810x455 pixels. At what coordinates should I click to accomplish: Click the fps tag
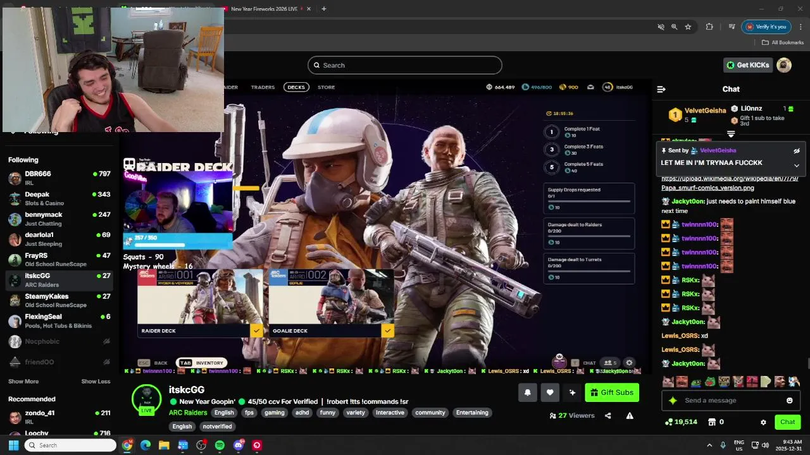coord(249,413)
